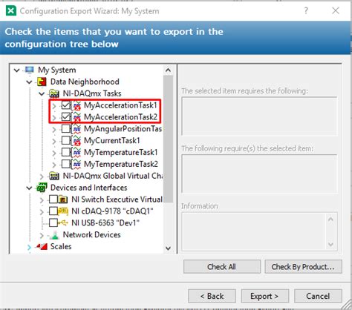Select the NI USB-6363 "Dev1" label
The image size is (352, 310).
[105, 223]
